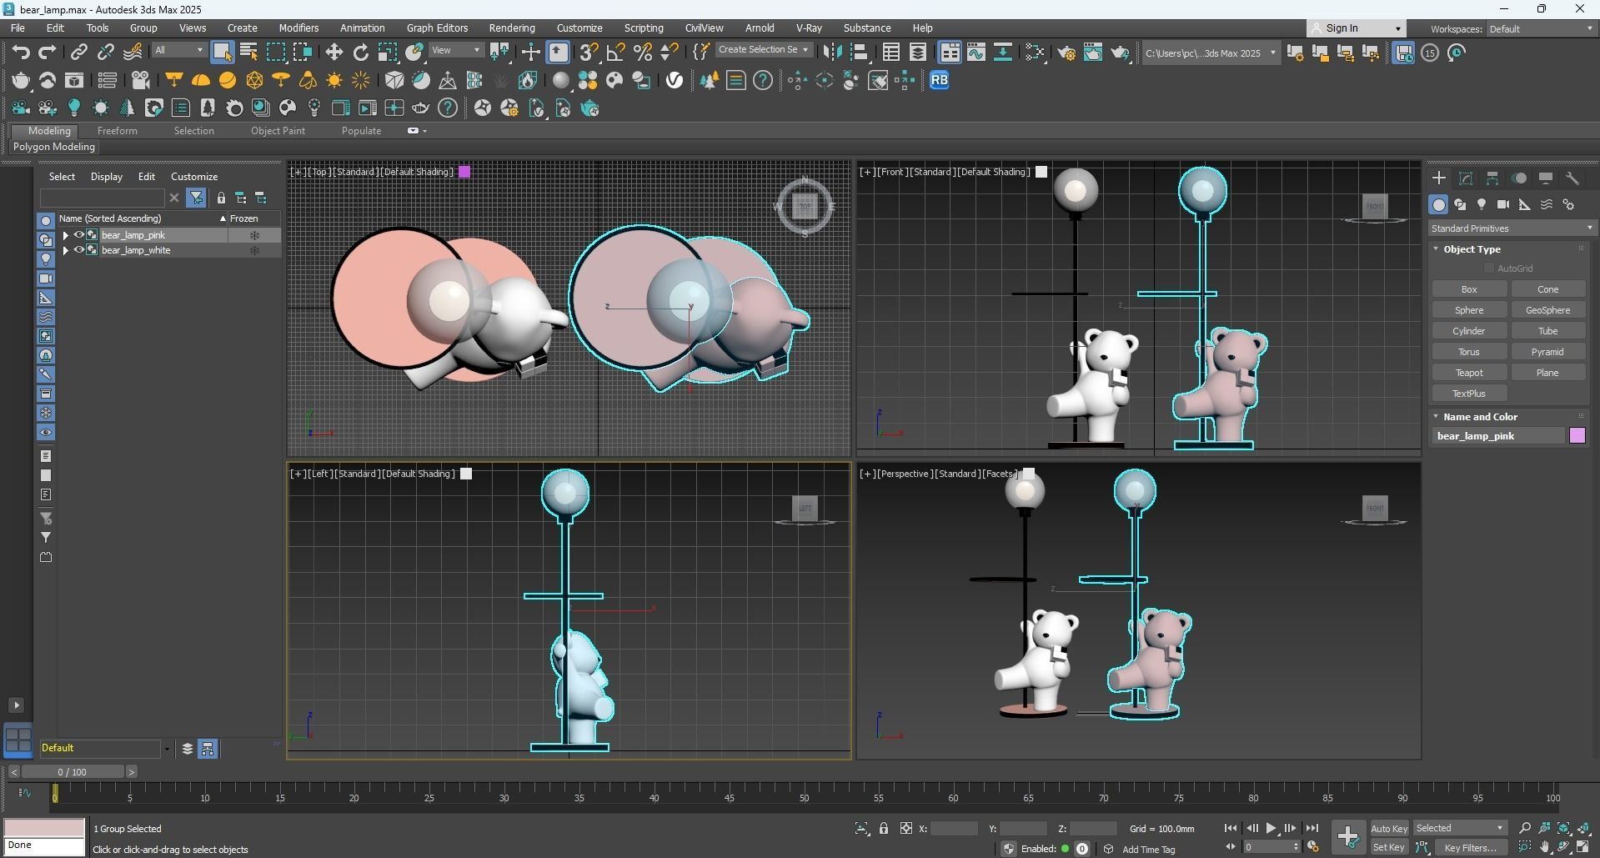Expand the bear_lamp_white group
The width and height of the screenshot is (1600, 858).
(65, 250)
